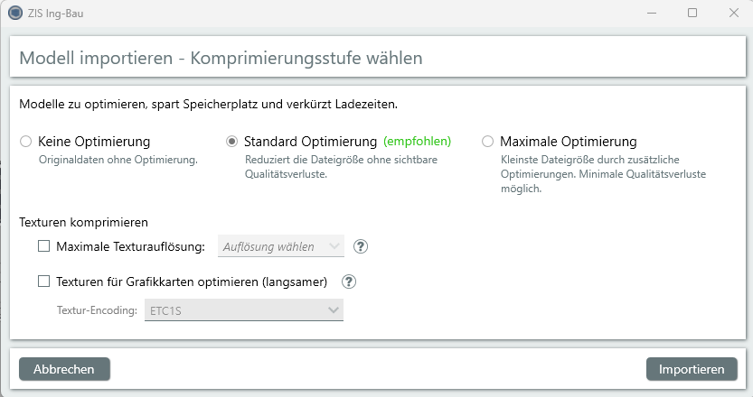Screen dimensions: 753x397
Task: Open the Textur-Encoding ETC1S dropdown
Action: [244, 310]
